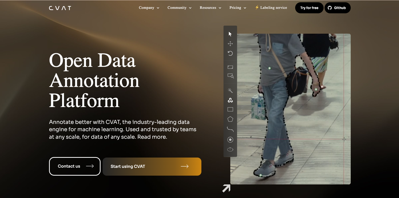Screen dimensions: 399x198
Task: Click the GitHub octocat icon
Action: coord(330,8)
